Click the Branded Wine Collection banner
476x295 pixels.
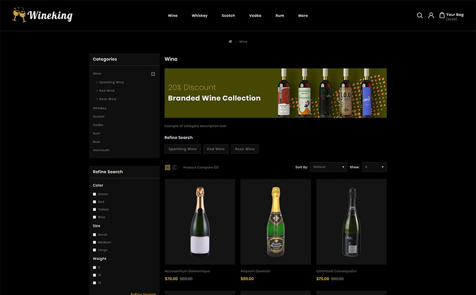pyautogui.click(x=276, y=93)
